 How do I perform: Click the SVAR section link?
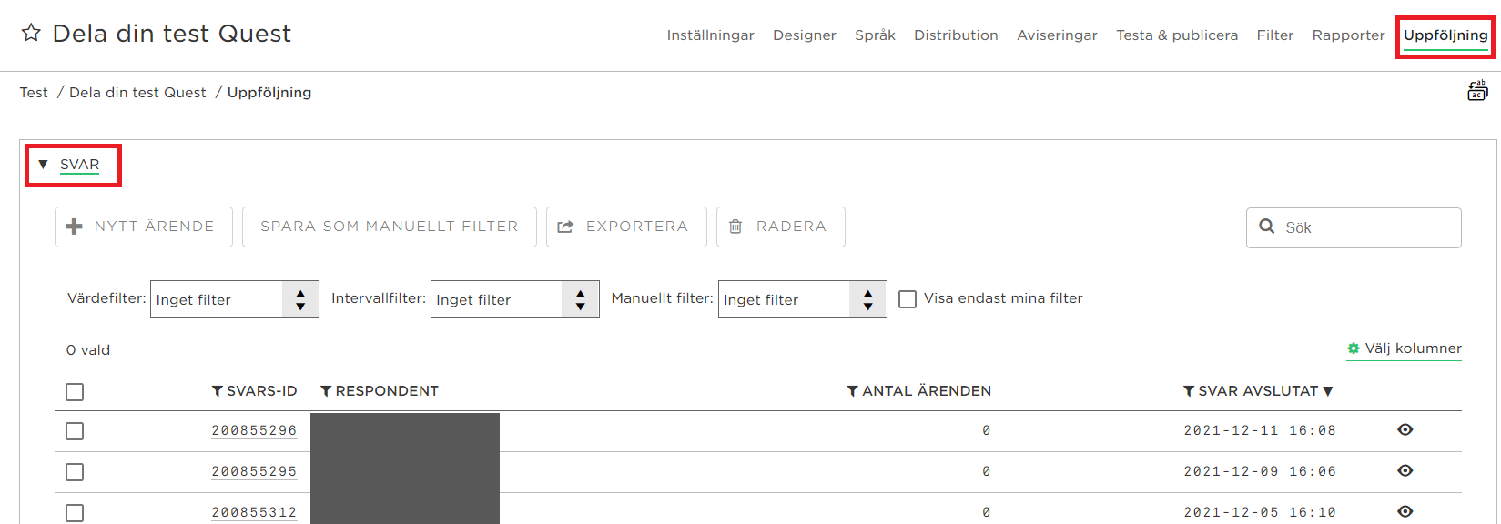pyautogui.click(x=79, y=165)
